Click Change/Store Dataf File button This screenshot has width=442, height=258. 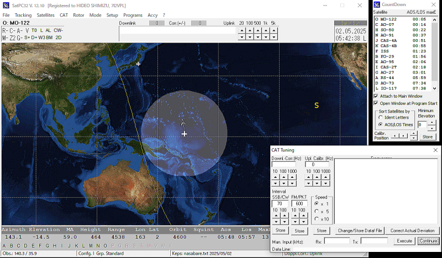click(360, 230)
